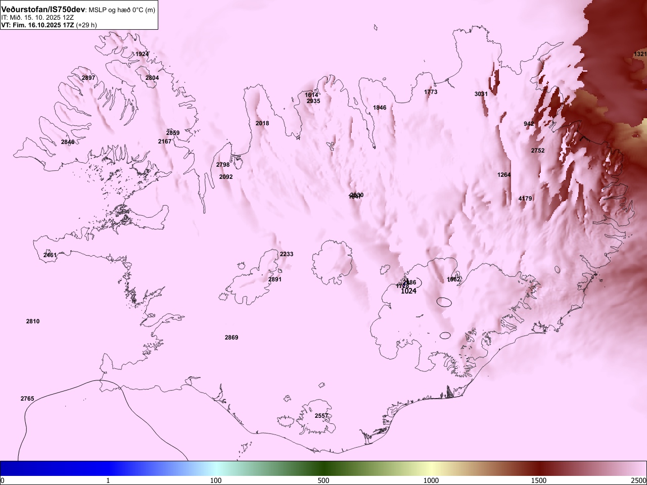Click the map value 2891
Screen dimensions: 647x485
275,279
